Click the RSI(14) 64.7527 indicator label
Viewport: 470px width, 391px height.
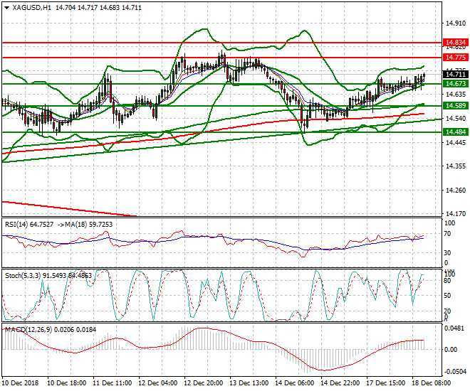(29, 225)
